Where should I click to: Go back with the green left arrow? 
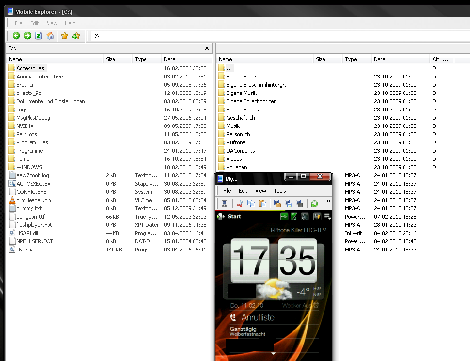[x=16, y=36]
